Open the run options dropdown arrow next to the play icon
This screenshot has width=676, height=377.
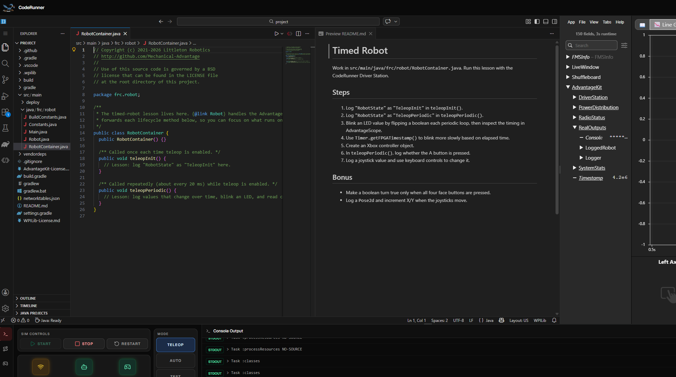(x=282, y=34)
